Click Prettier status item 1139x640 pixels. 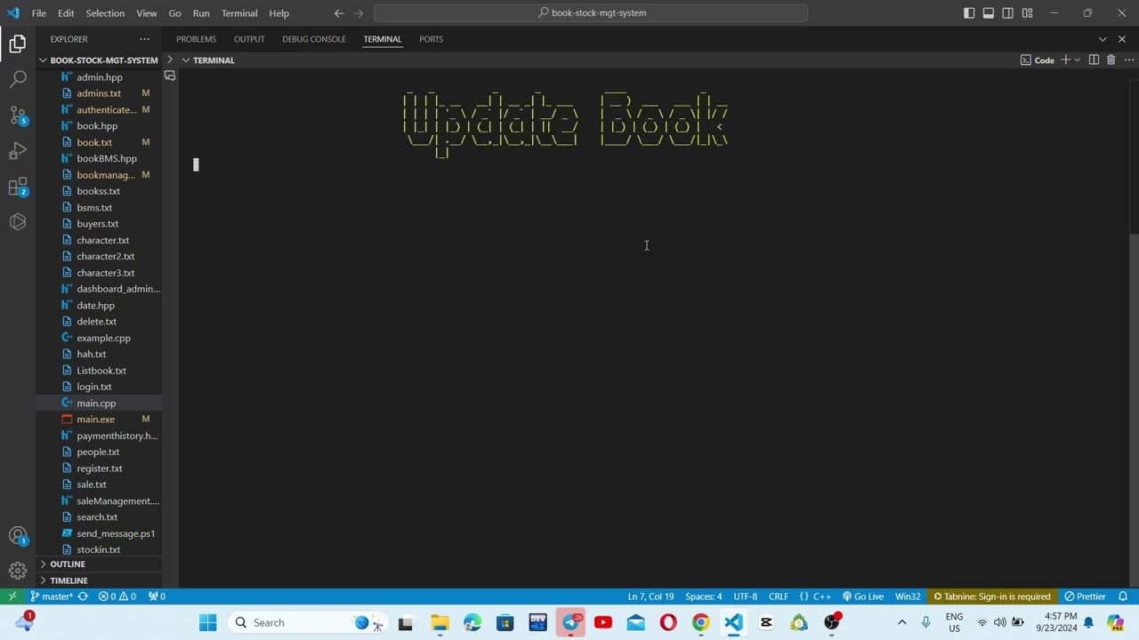pos(1086,596)
